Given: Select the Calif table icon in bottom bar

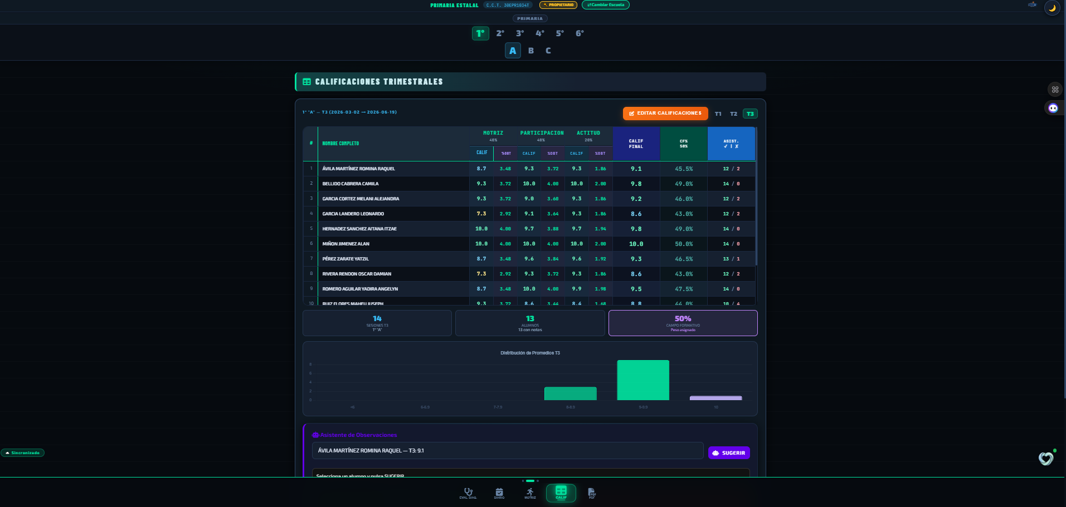Looking at the screenshot, I should 561,493.
